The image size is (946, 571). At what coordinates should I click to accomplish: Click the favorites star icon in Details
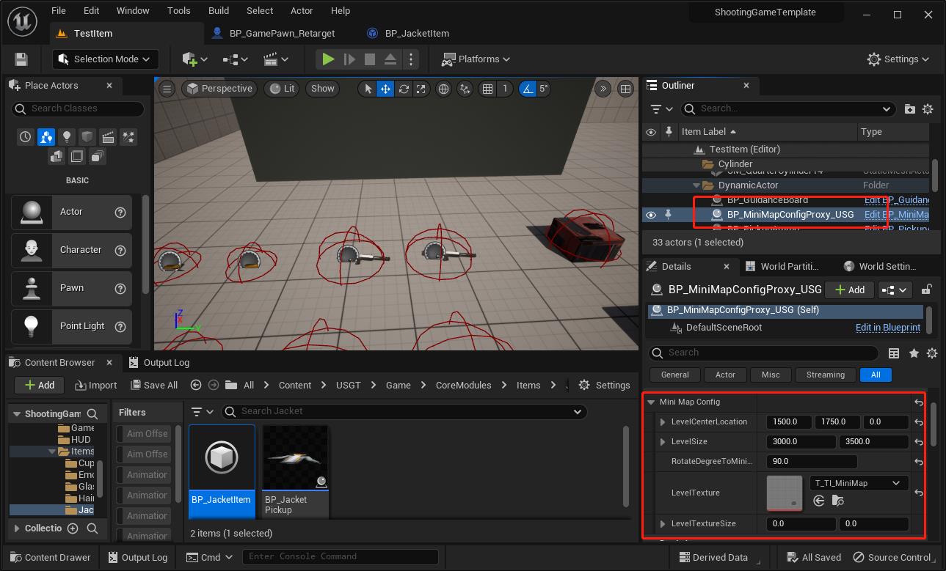[914, 353]
